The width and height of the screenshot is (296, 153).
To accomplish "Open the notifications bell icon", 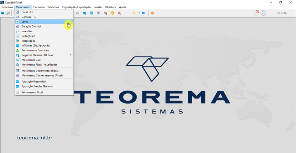I will [256, 13].
